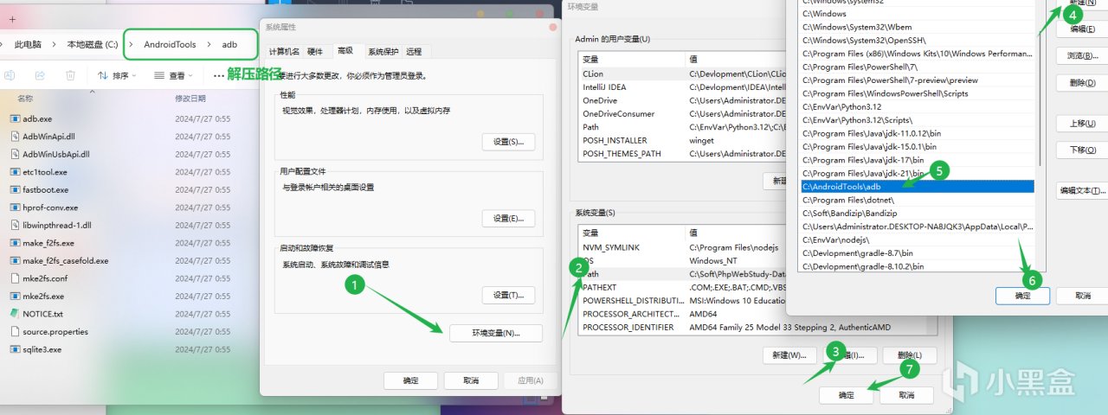Select the NOTICE.txt file

click(42, 313)
